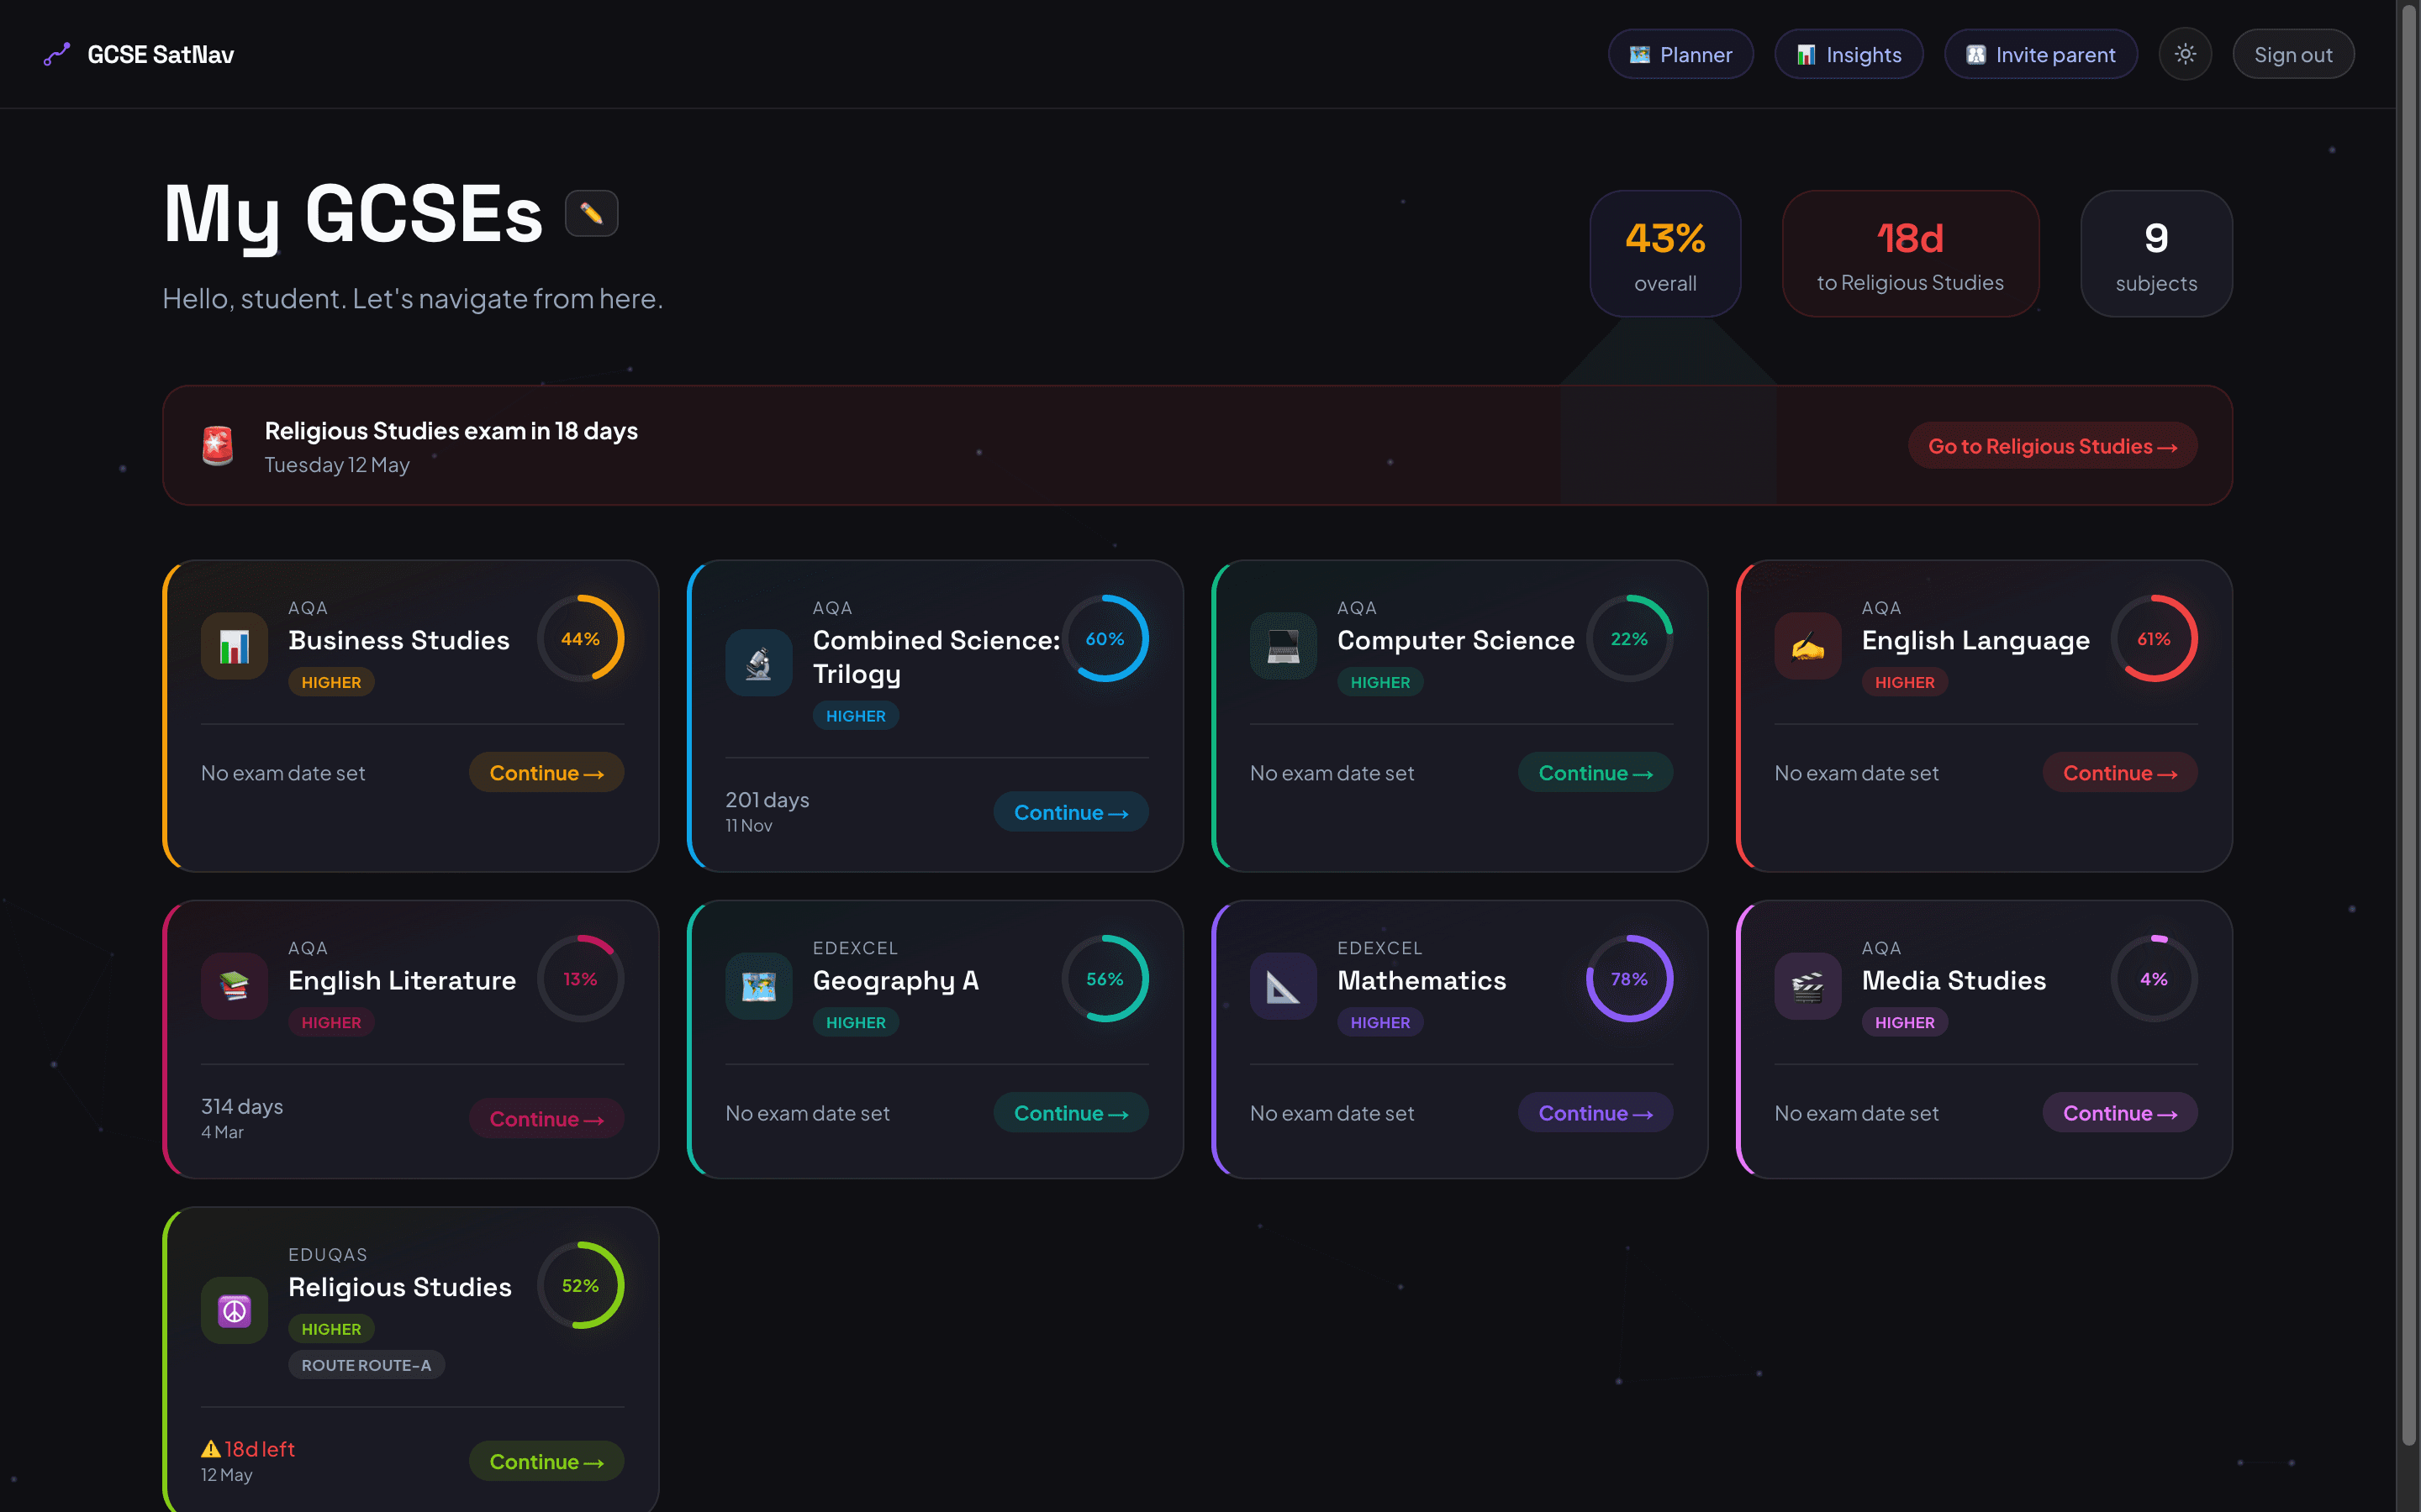This screenshot has width=2421, height=1512.
Task: Click the pencil edit icon beside My GCSEs
Action: pos(591,214)
